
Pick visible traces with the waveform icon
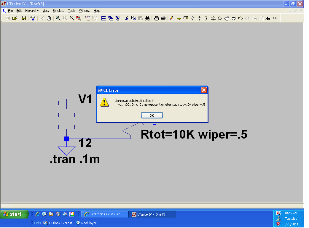[88, 18]
